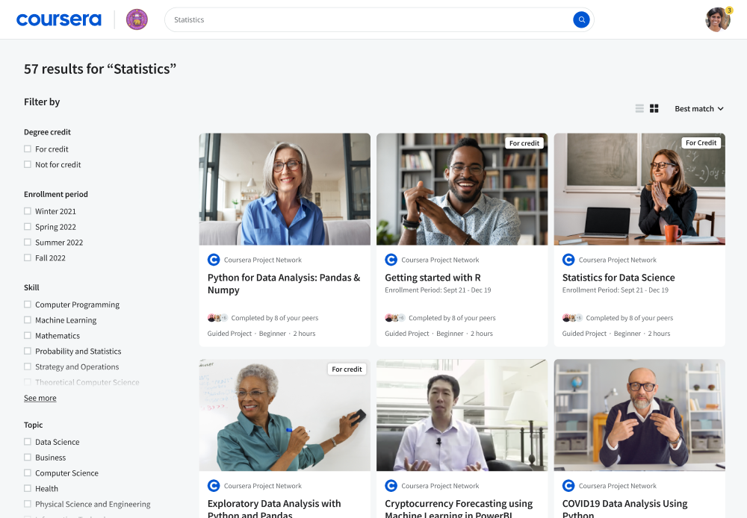Check Physical Science and Engineering filter
The height and width of the screenshot is (518, 747).
28,504
